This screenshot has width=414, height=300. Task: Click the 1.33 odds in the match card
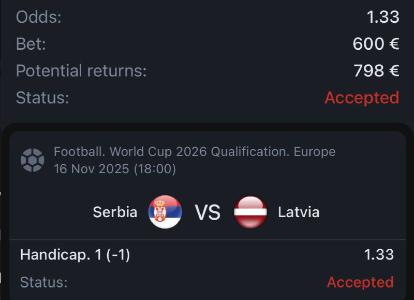tap(379, 254)
